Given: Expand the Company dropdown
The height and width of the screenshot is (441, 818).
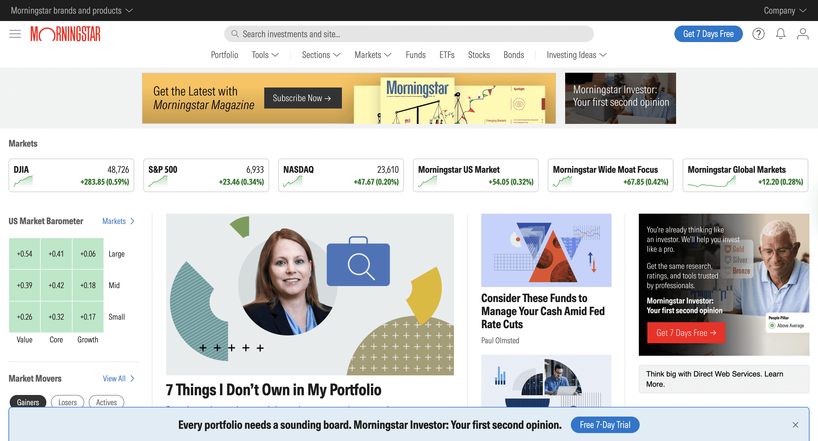Looking at the screenshot, I should click(x=785, y=11).
